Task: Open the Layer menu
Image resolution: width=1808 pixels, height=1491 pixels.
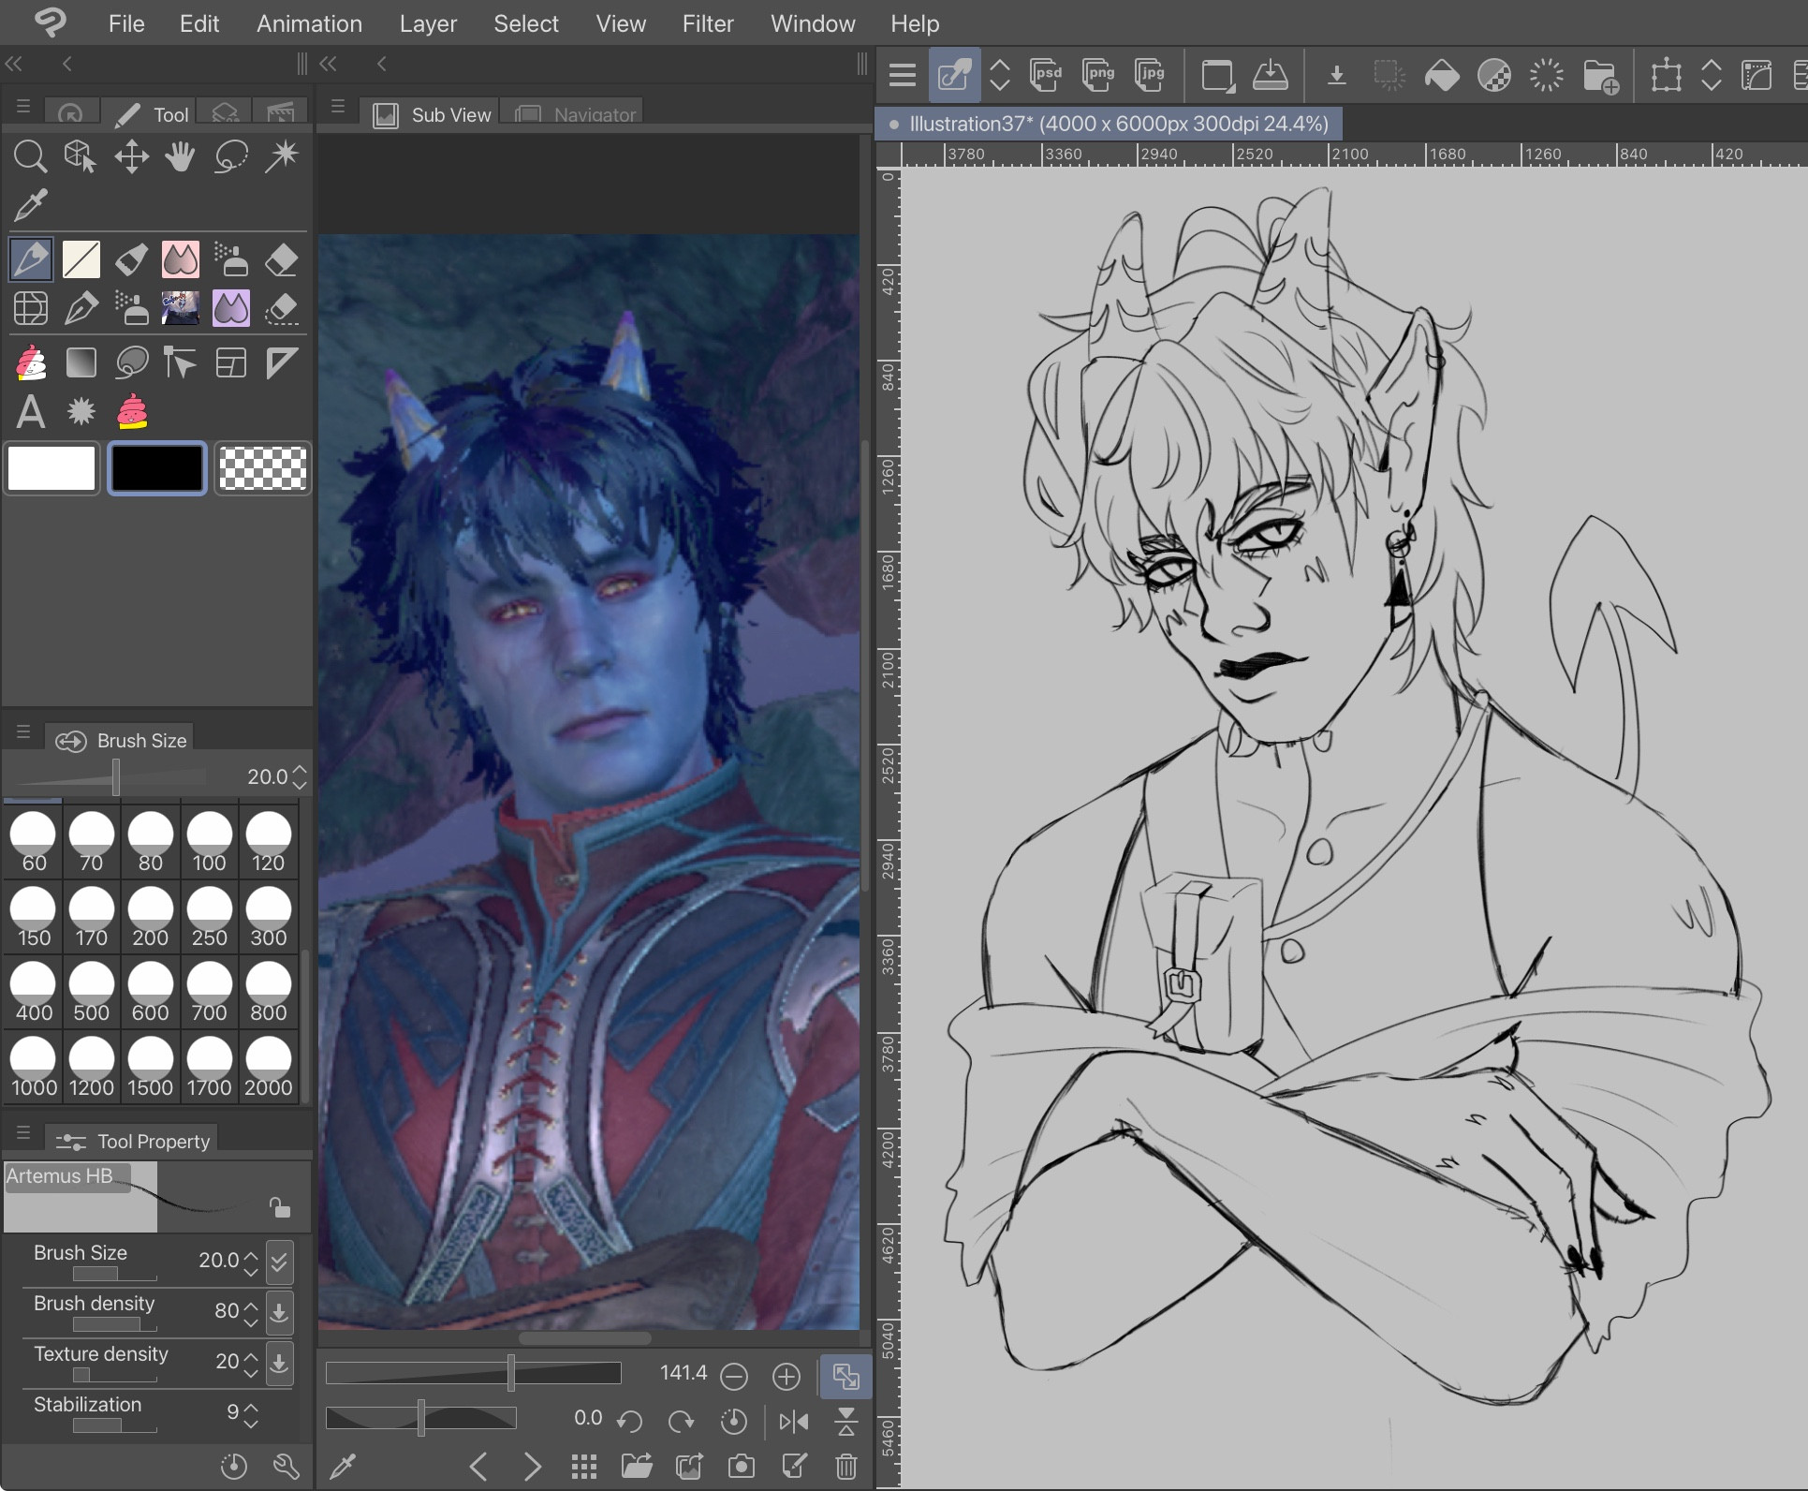Action: click(428, 23)
